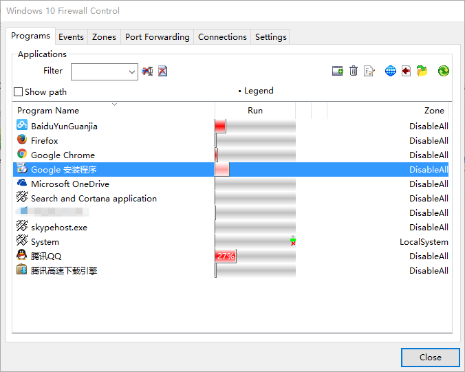Click the trash can delete icon

pos(354,71)
